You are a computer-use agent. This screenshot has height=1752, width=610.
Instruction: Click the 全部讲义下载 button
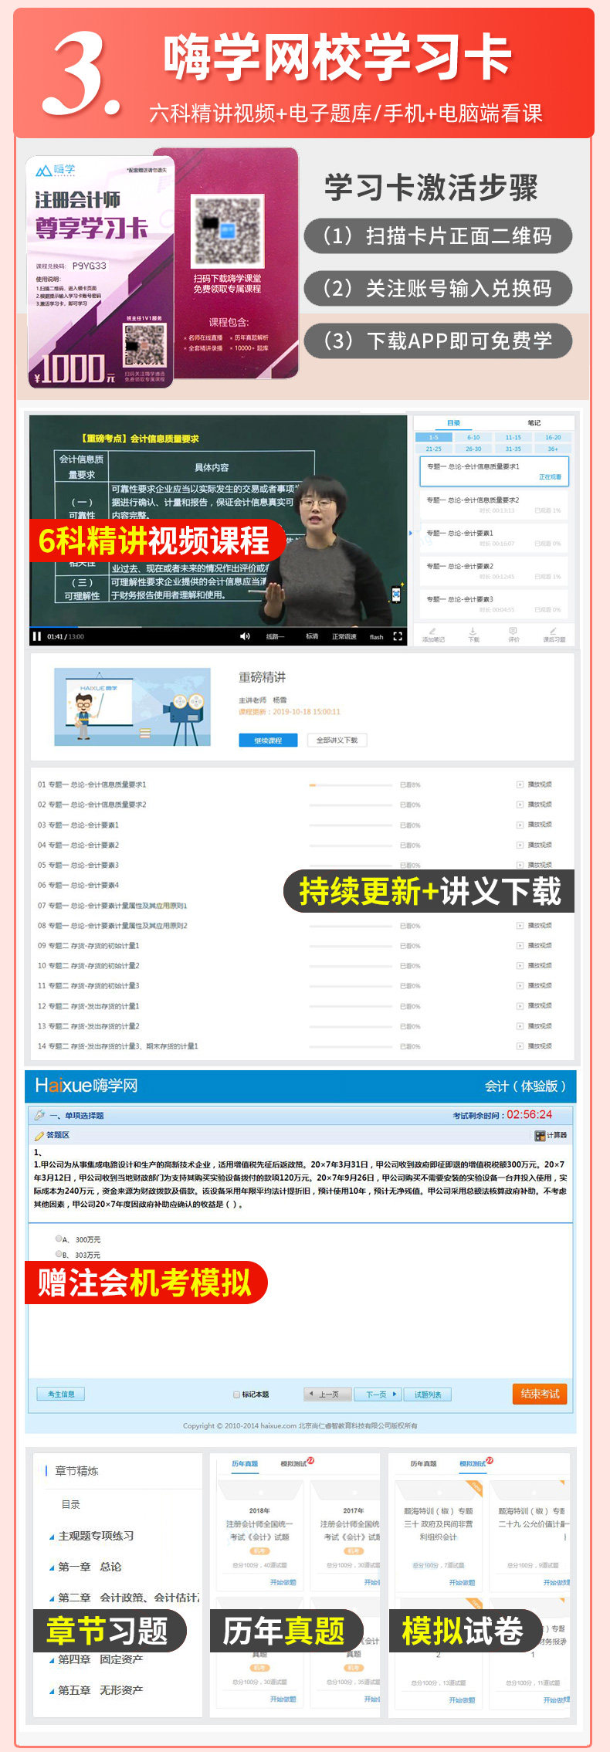(337, 740)
